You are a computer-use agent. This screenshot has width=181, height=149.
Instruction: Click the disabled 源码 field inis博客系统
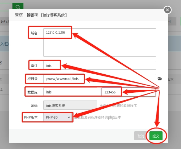click(70, 105)
